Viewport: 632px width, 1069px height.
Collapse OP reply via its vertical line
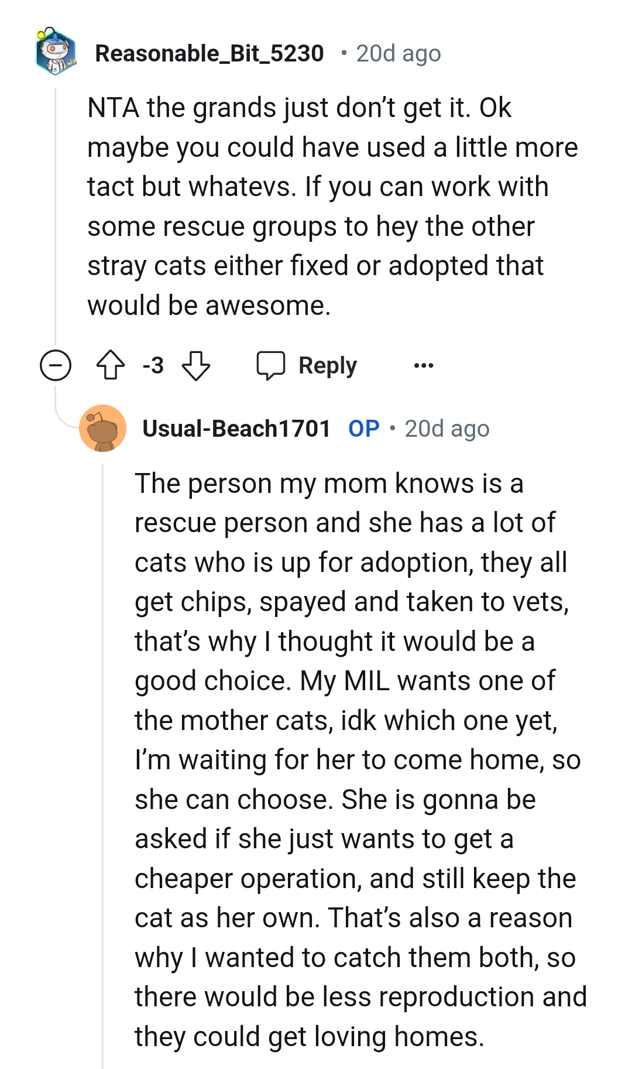tap(103, 761)
